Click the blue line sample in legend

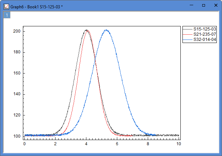(x=188, y=40)
